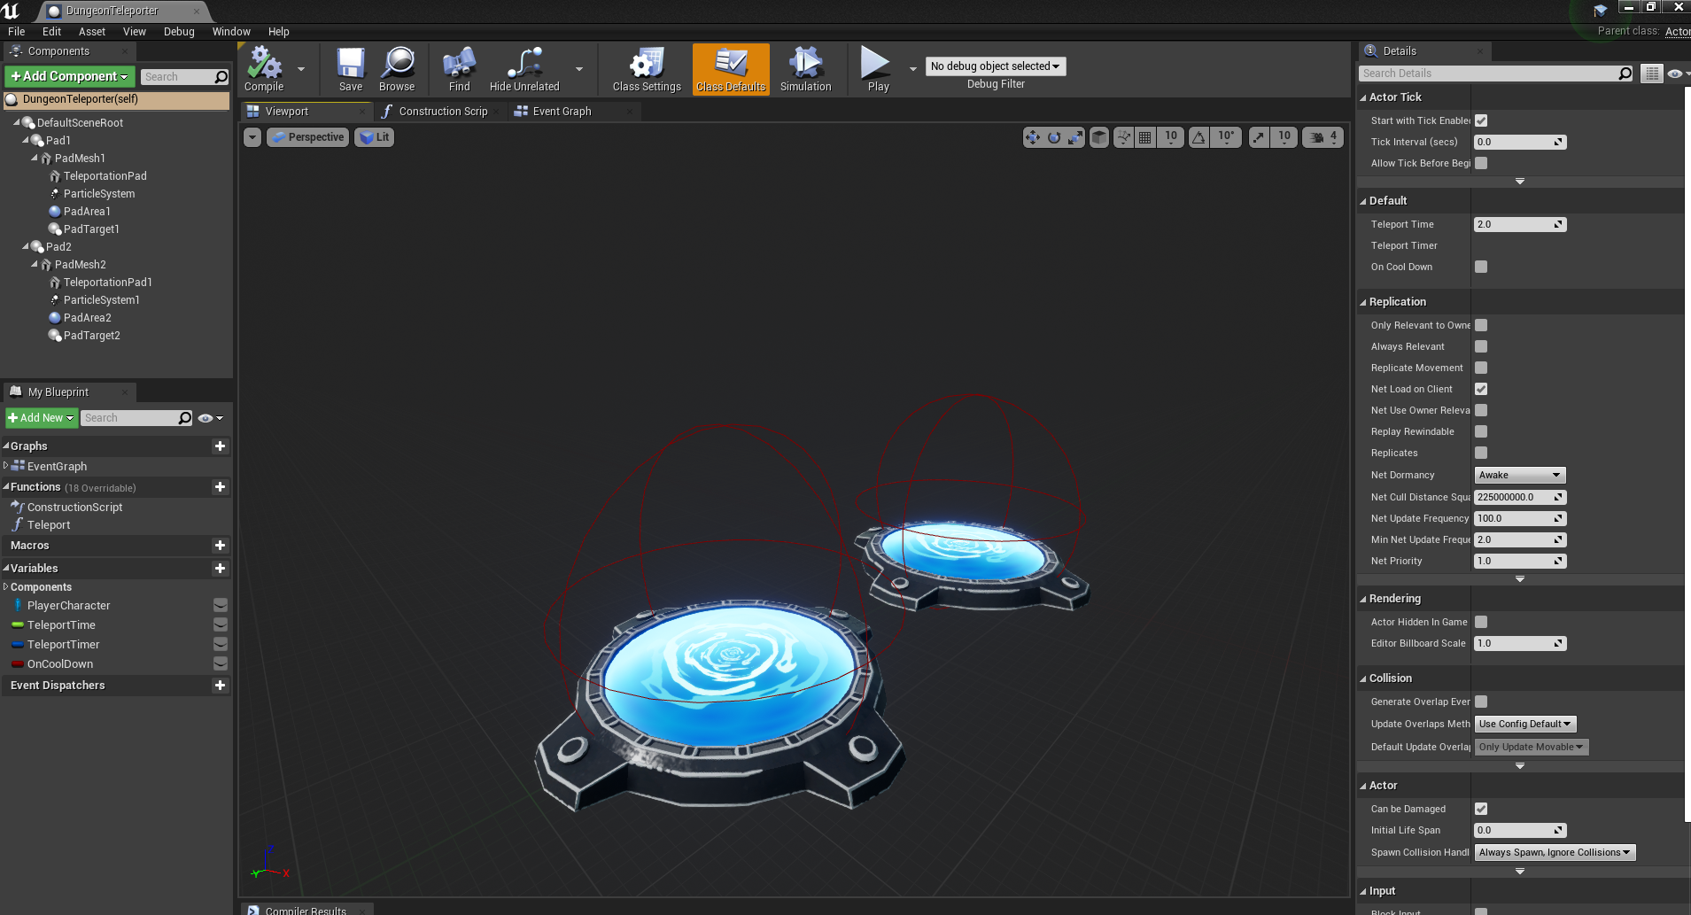Open the File menu
The image size is (1691, 915).
tap(17, 32)
